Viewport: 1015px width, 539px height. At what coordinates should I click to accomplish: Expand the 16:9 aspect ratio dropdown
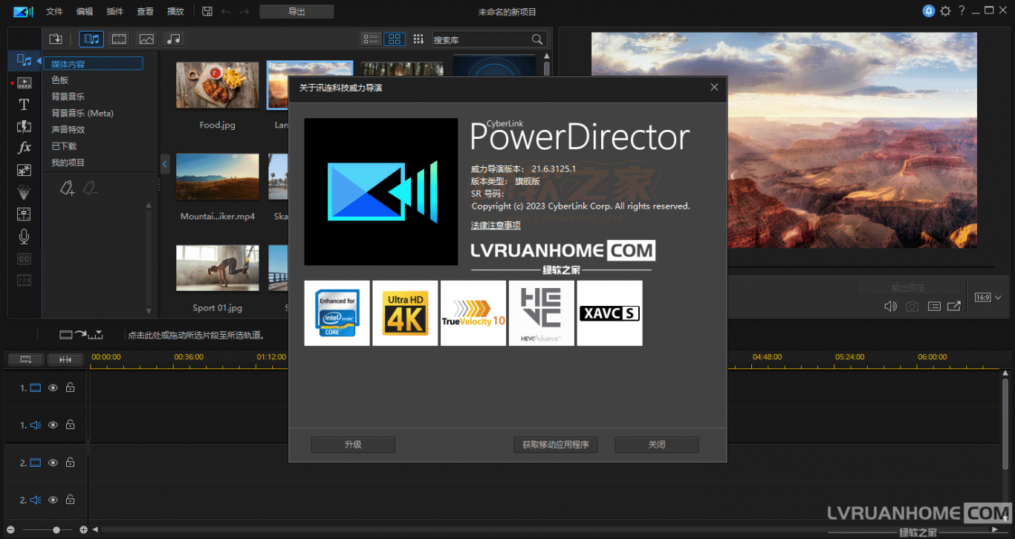click(989, 298)
